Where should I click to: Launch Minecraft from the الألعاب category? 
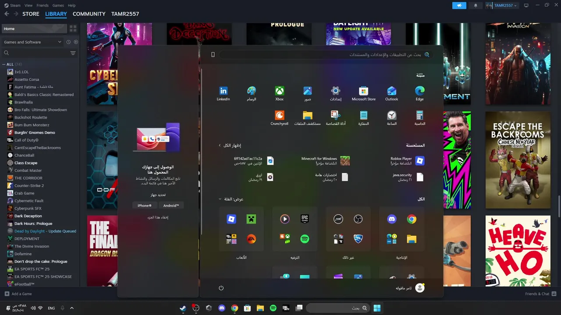coord(251,219)
